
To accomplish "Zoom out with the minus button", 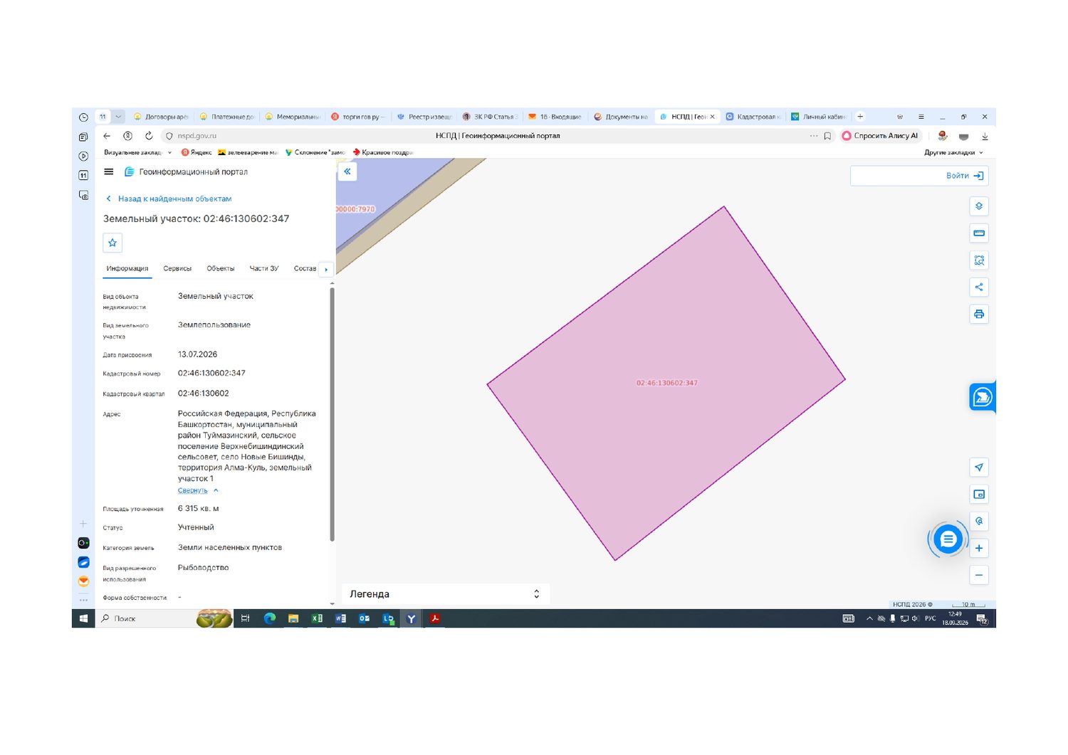I will coord(979,576).
